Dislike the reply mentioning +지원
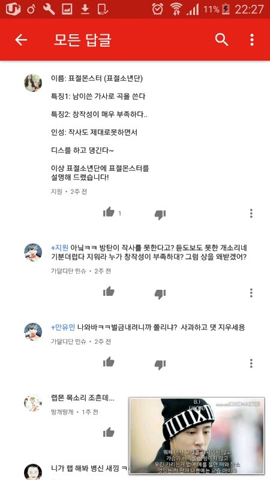Screen dimensions: 270x480 pyautogui.click(x=160, y=294)
